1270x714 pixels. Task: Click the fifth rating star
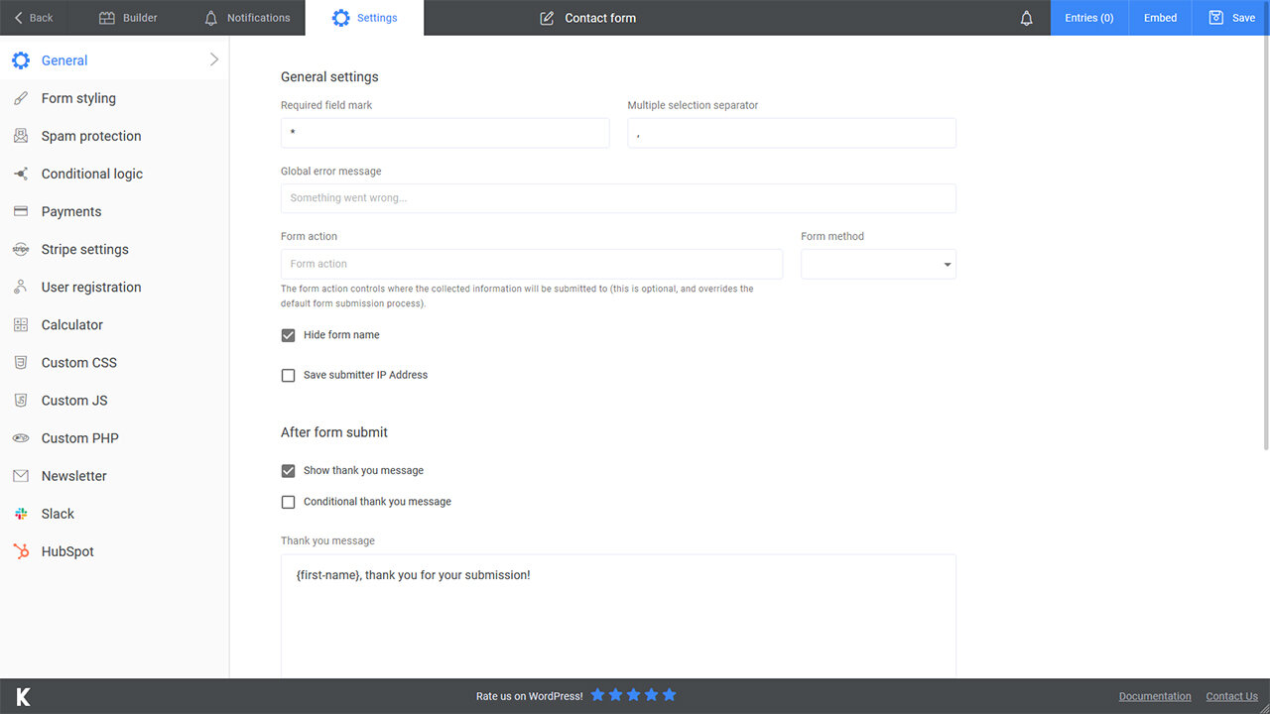click(x=669, y=695)
